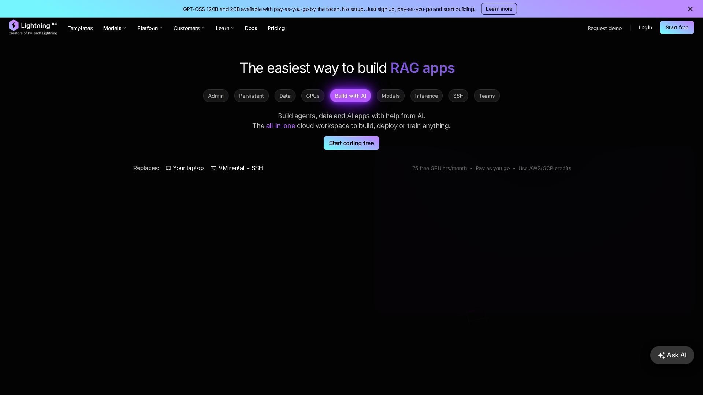Click the Your laptop label

pyautogui.click(x=188, y=168)
